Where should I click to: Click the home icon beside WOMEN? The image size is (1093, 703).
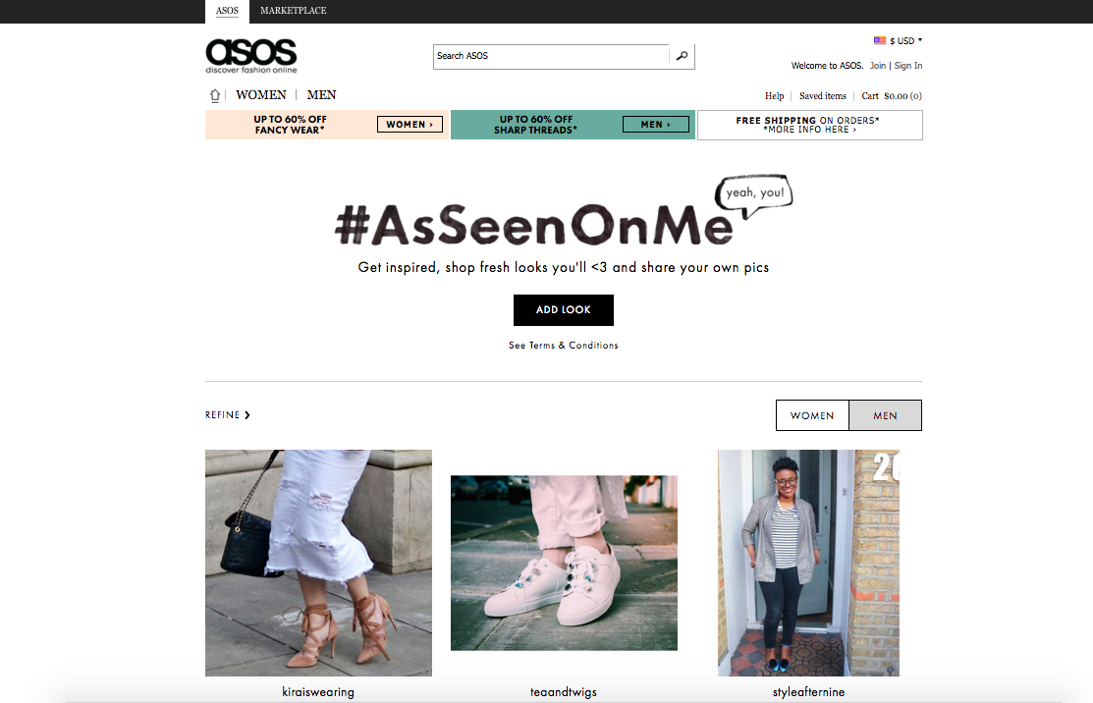(215, 95)
